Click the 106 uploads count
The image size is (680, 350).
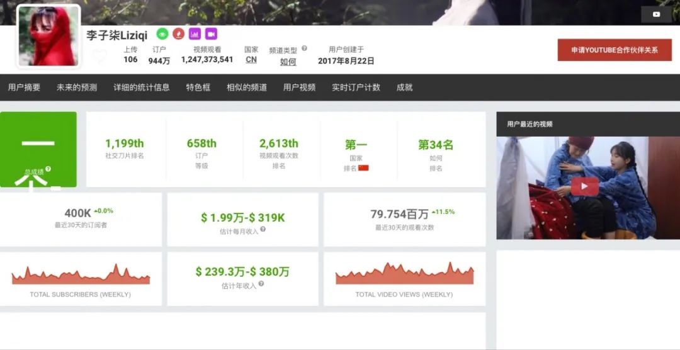(130, 59)
